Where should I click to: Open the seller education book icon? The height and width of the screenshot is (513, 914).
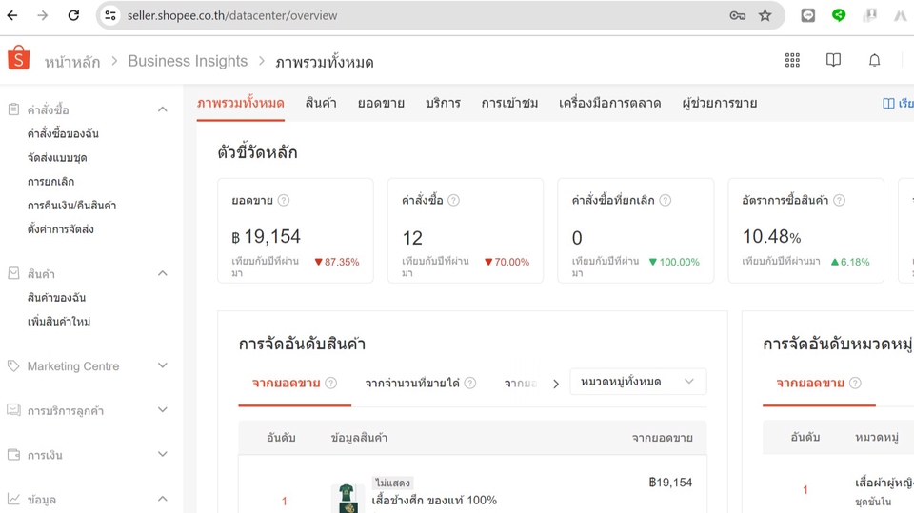834,60
